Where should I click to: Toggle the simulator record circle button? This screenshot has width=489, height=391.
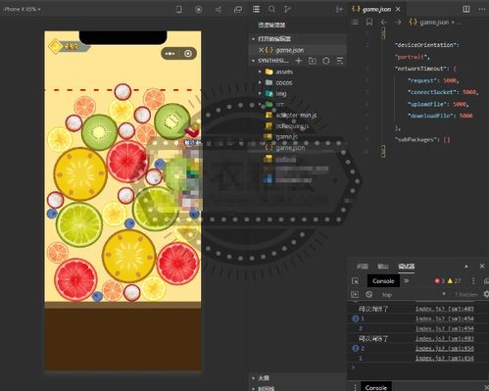point(198,10)
